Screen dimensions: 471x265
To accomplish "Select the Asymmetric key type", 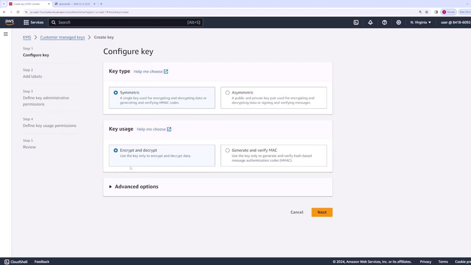I will point(273,98).
